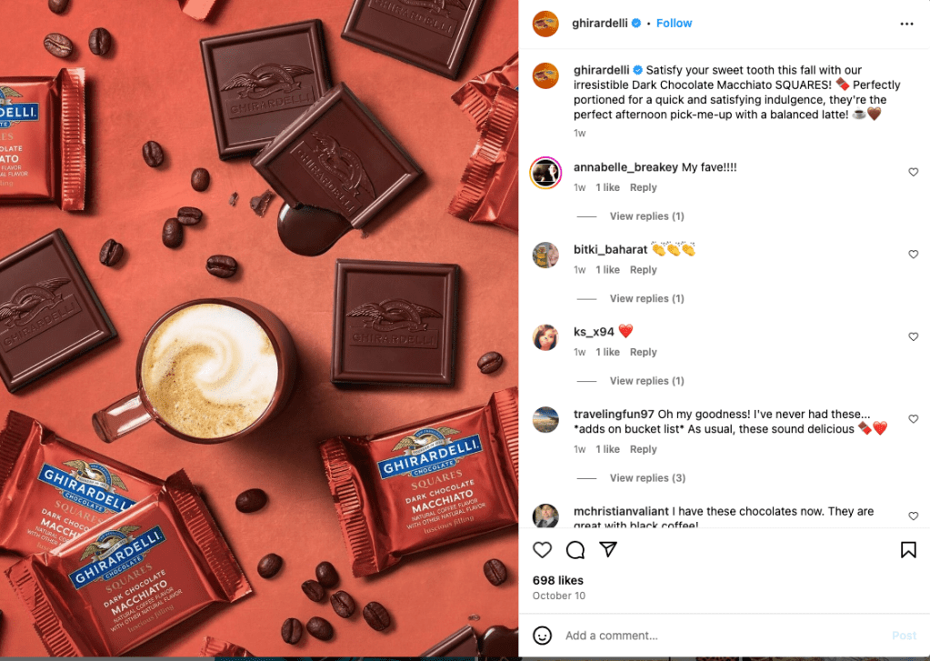This screenshot has height=661, width=930.
Task: Save the post with the bookmark icon
Action: 908,550
